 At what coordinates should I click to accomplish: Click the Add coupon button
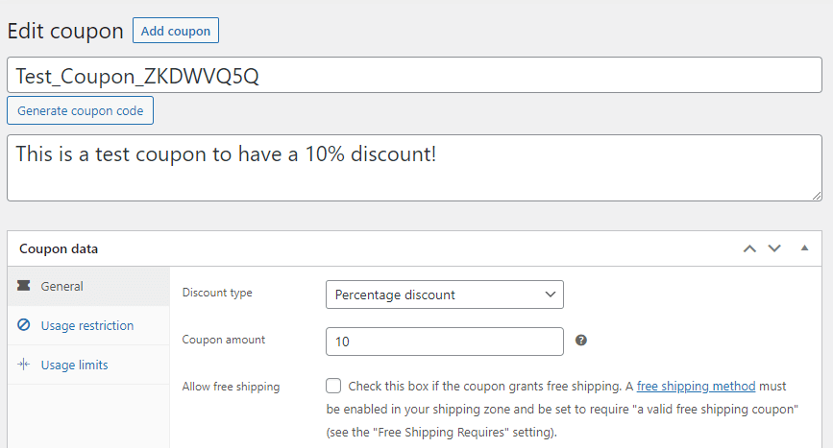[176, 31]
